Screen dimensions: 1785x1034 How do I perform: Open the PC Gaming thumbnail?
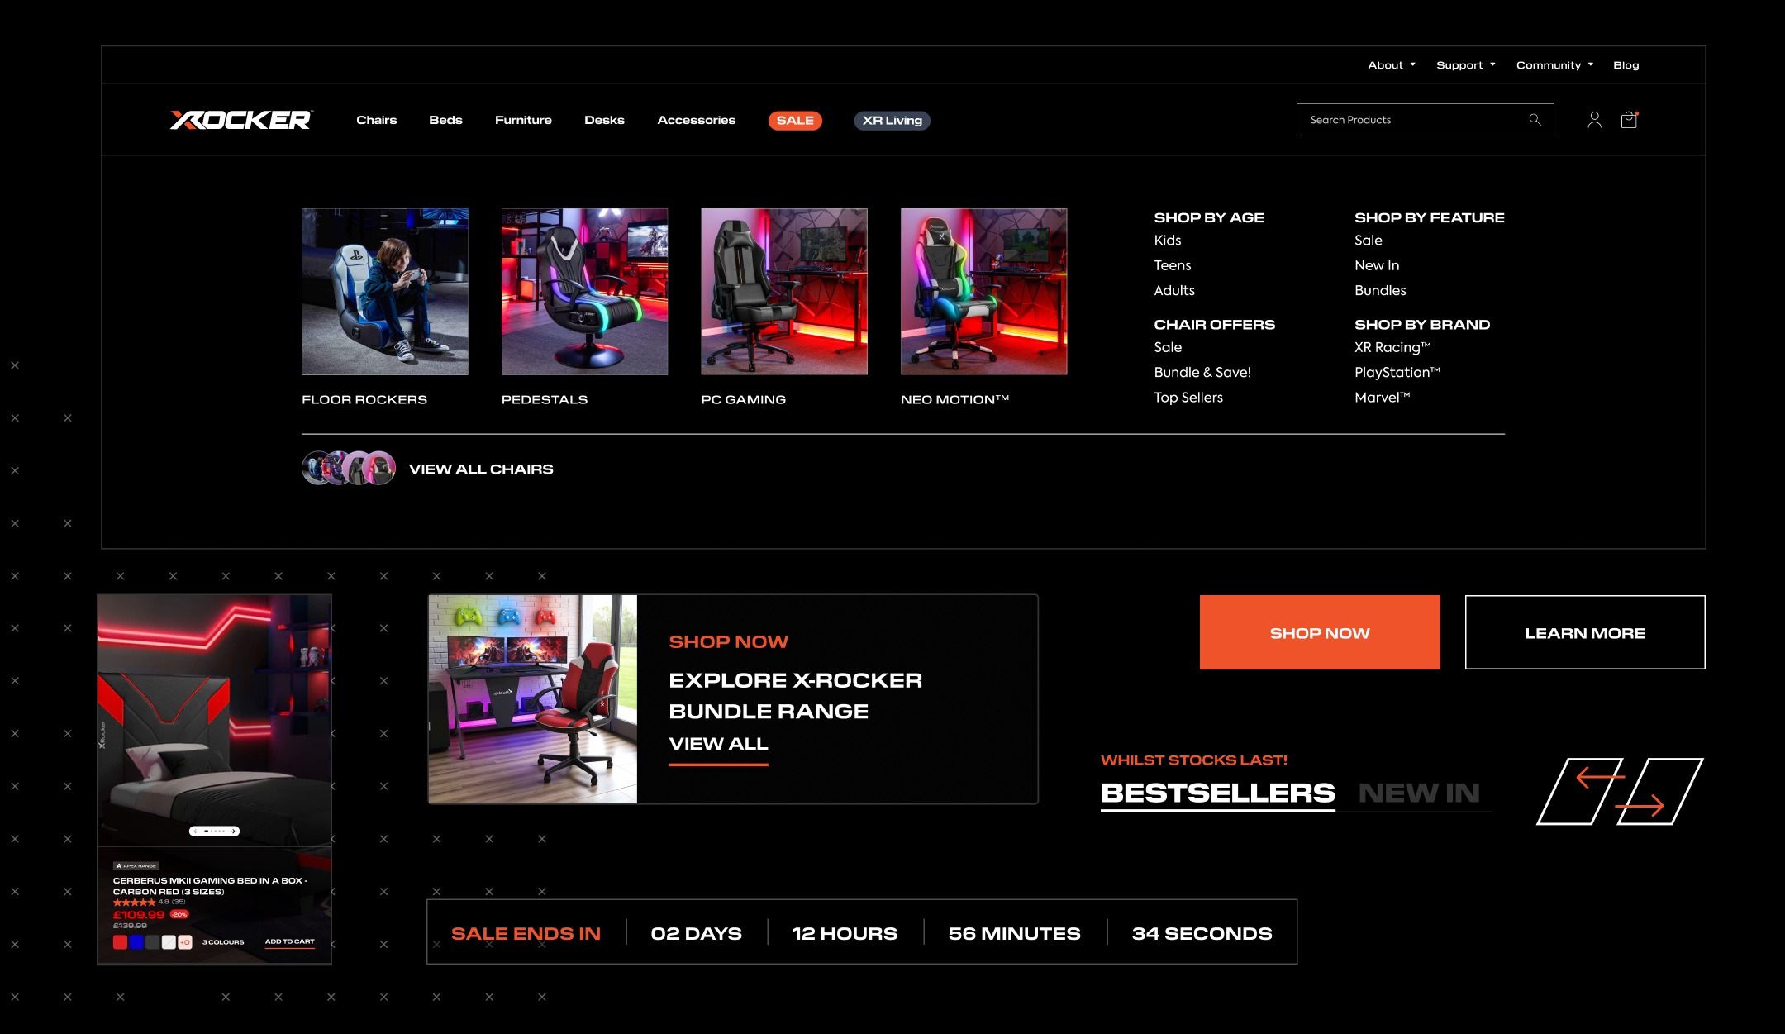pyautogui.click(x=784, y=292)
